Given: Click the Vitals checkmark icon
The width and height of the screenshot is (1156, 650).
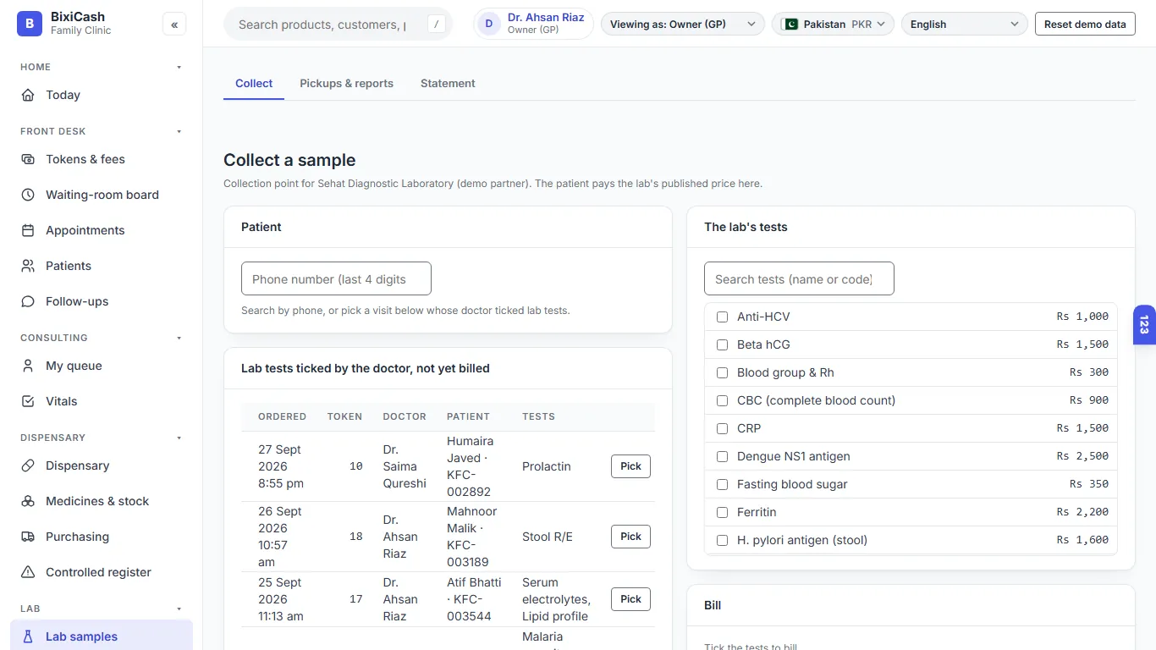Looking at the screenshot, I should pos(28,401).
